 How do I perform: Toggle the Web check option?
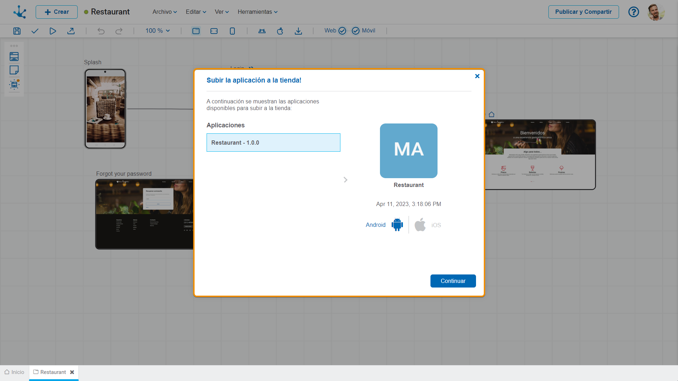(x=342, y=31)
